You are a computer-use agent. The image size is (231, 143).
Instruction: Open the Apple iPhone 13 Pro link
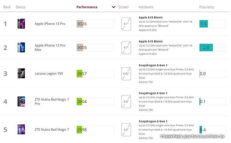[x=50, y=24]
